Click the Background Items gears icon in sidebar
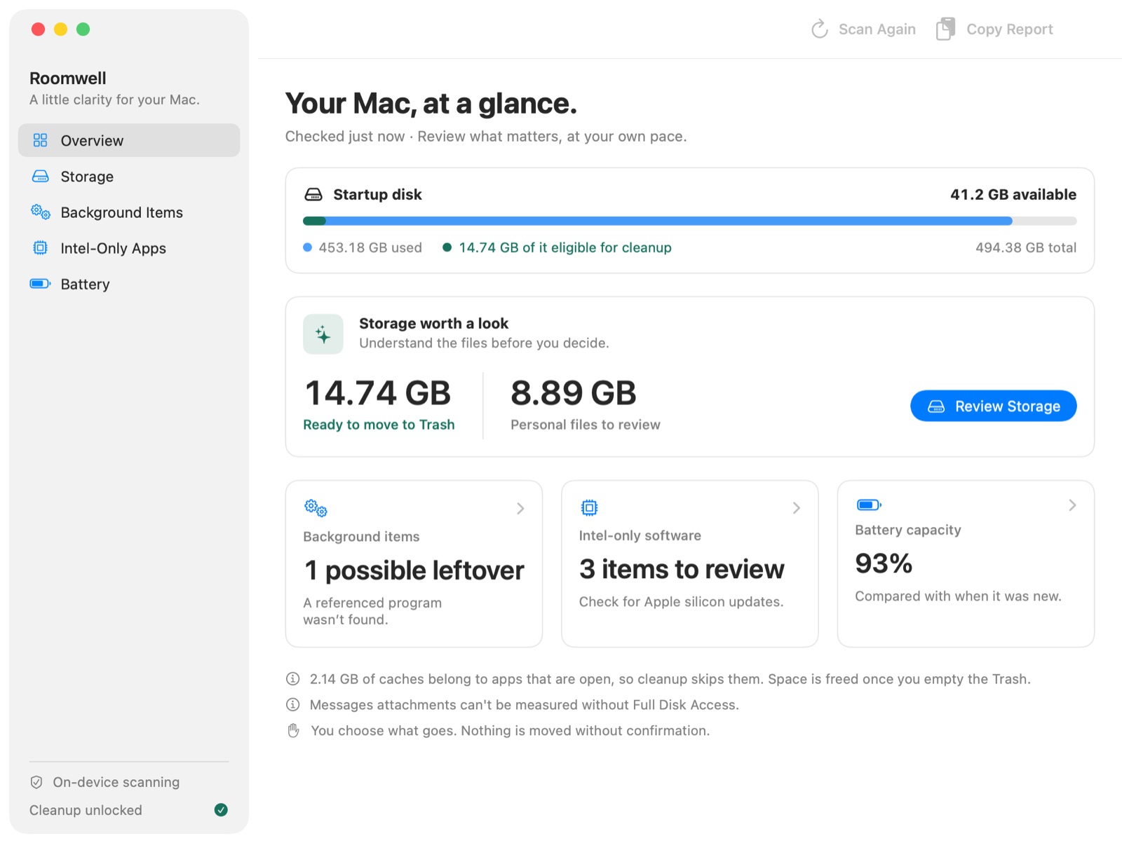This screenshot has height=843, width=1122. pyautogui.click(x=41, y=212)
